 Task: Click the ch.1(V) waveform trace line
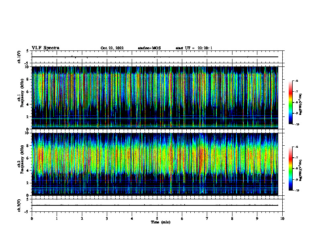coord(155,57)
